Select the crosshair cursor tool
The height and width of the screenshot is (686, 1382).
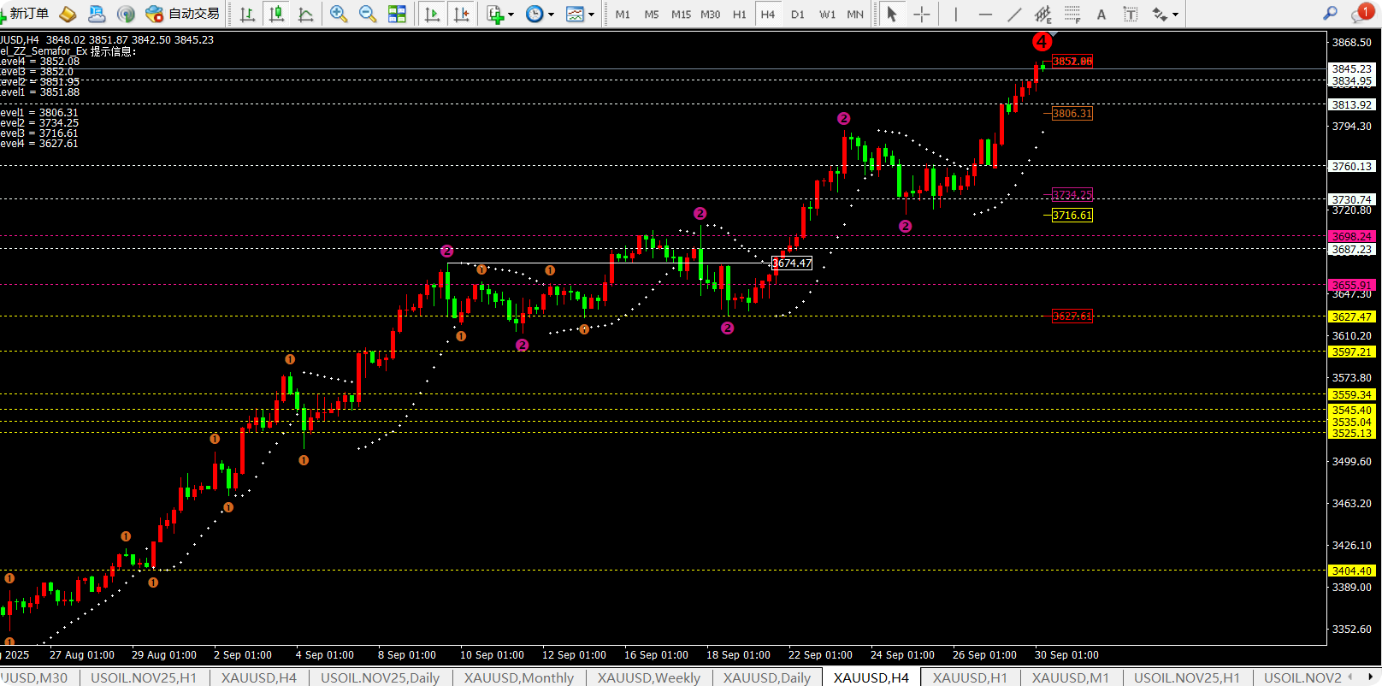click(921, 14)
